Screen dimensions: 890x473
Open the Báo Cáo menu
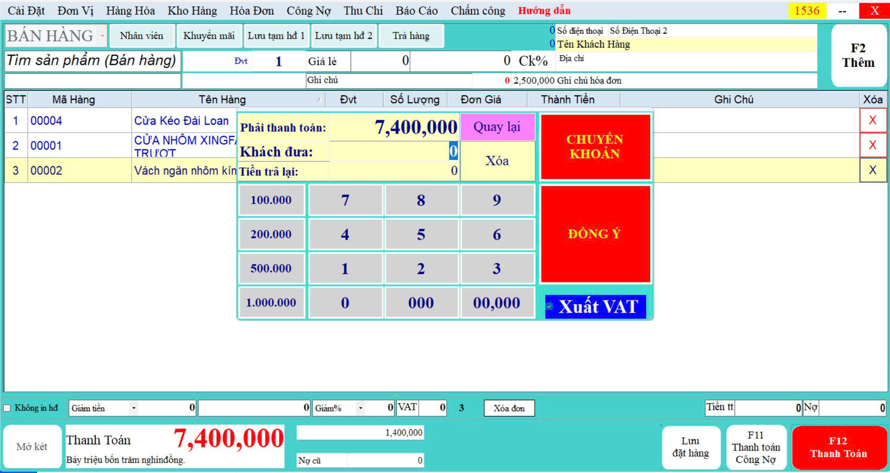click(x=416, y=11)
